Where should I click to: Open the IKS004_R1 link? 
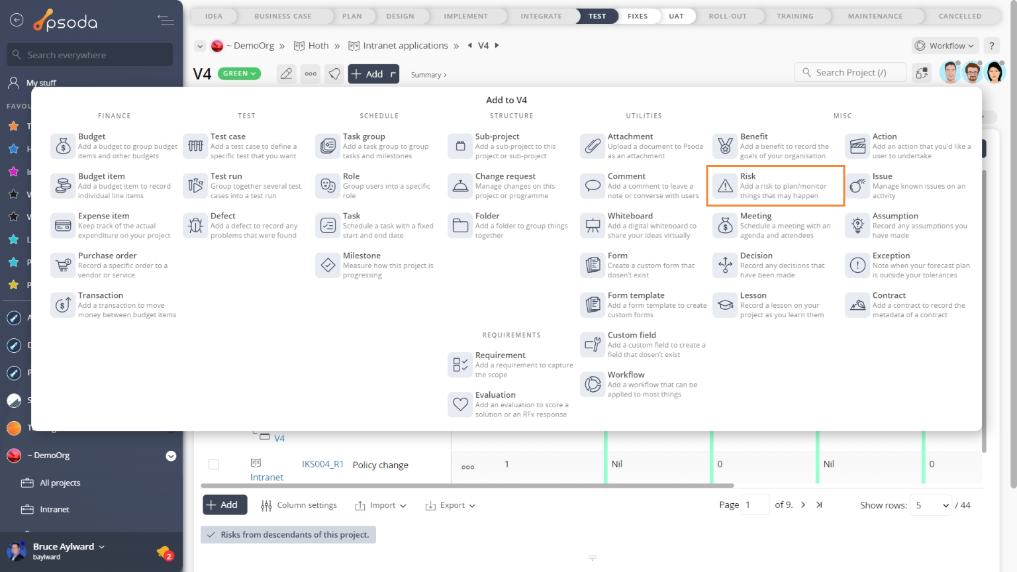322,464
